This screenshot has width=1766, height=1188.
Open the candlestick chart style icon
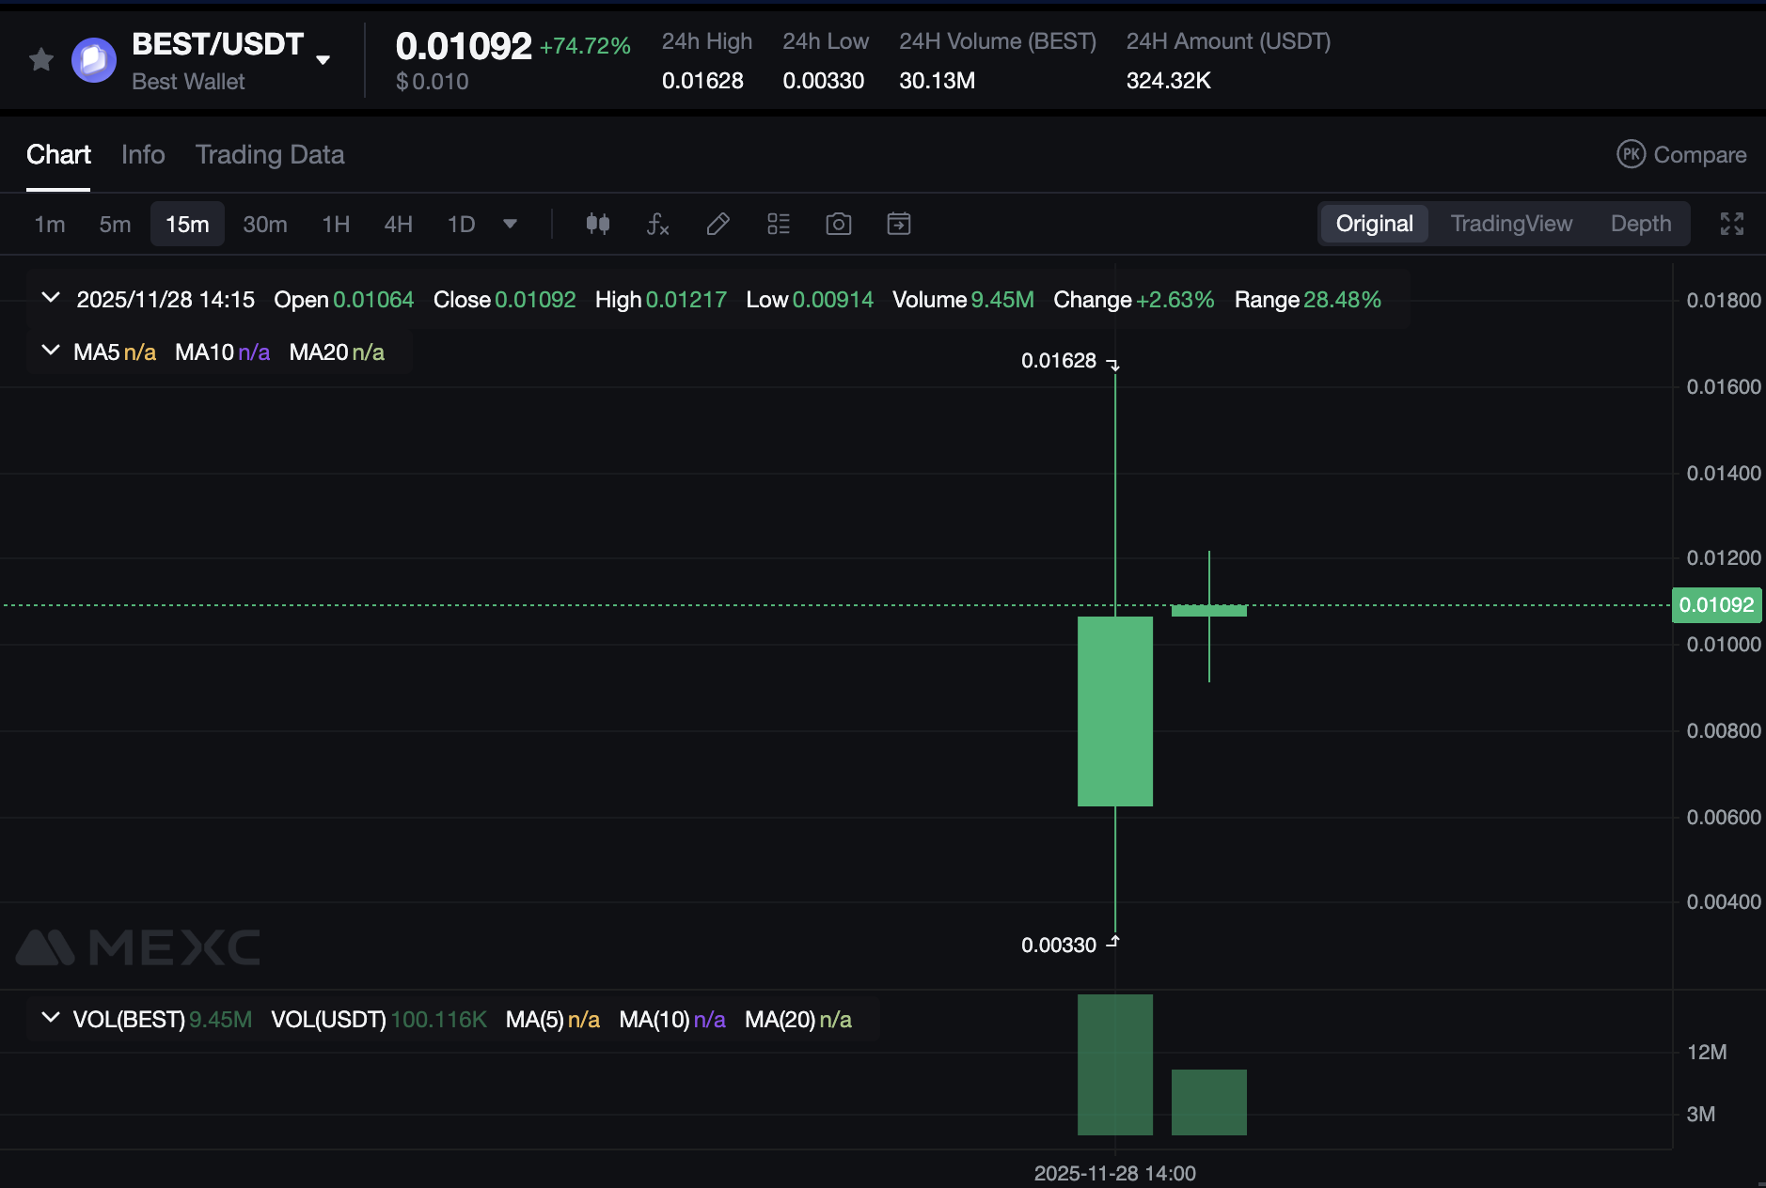pos(597,224)
